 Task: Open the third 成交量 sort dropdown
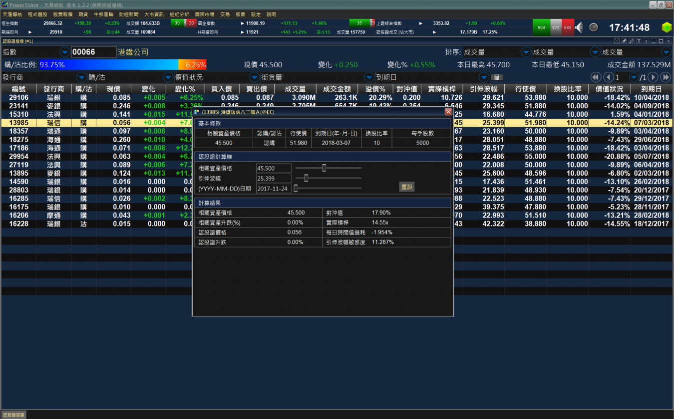[x=666, y=52]
